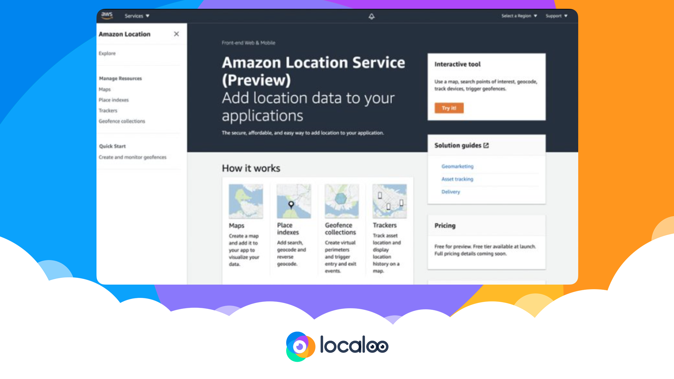Click the Try it! button
The image size is (674, 379).
pos(449,108)
